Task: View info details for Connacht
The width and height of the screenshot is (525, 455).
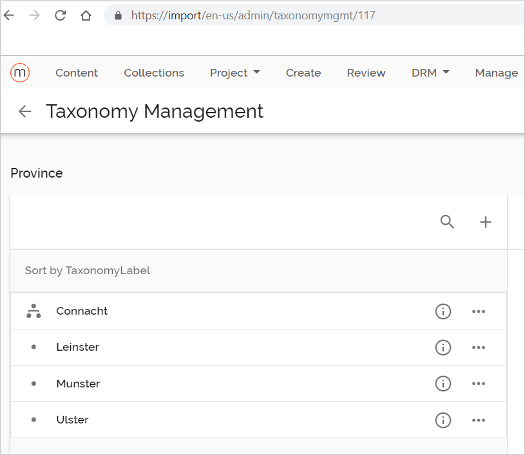Action: (x=443, y=311)
